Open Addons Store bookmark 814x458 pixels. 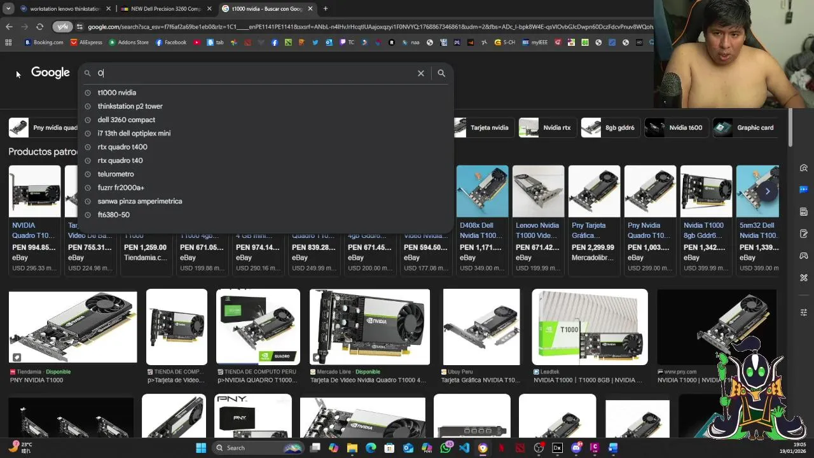[x=129, y=43]
